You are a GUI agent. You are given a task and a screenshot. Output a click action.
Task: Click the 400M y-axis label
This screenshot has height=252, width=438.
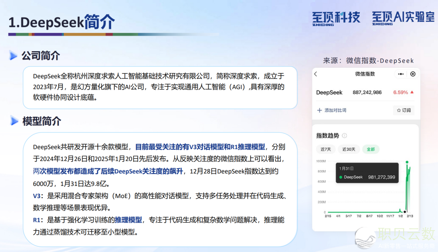click(x=322, y=192)
